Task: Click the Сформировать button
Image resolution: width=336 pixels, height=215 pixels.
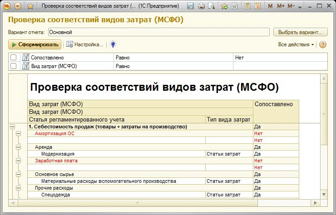Action: [x=35, y=44]
